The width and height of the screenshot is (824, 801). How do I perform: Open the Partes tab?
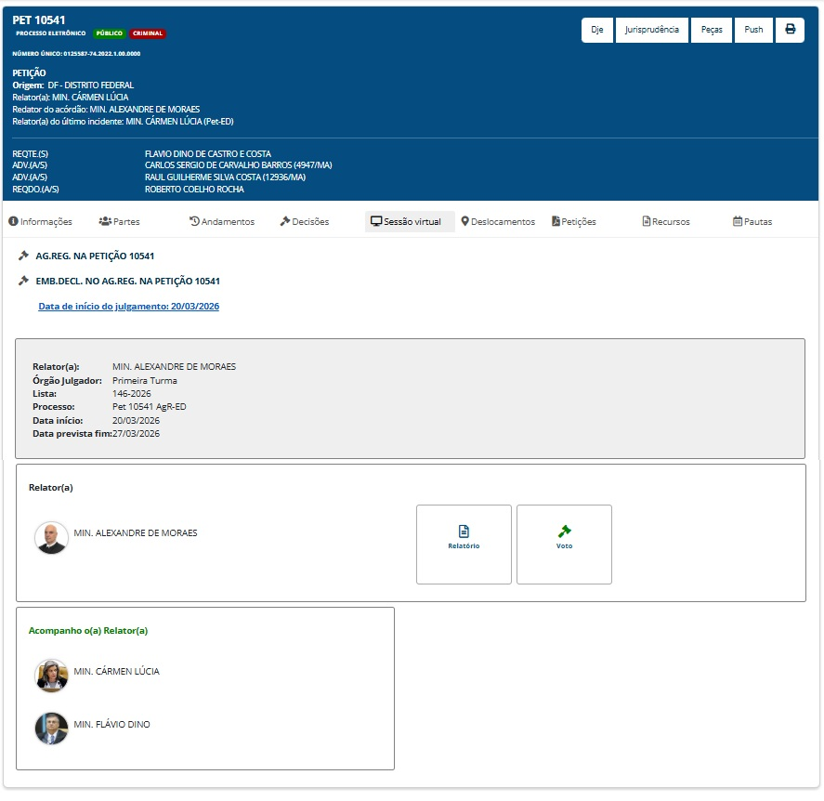[119, 222]
